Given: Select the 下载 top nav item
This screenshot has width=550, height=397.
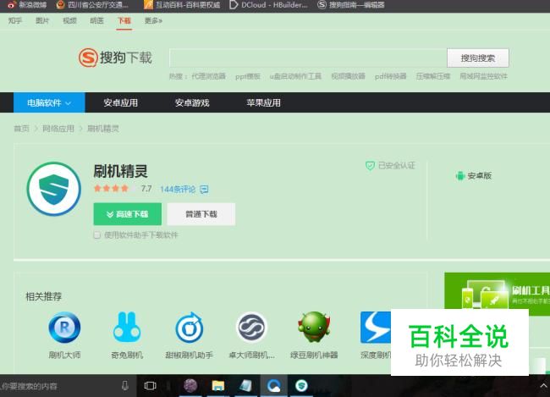Looking at the screenshot, I should (124, 20).
